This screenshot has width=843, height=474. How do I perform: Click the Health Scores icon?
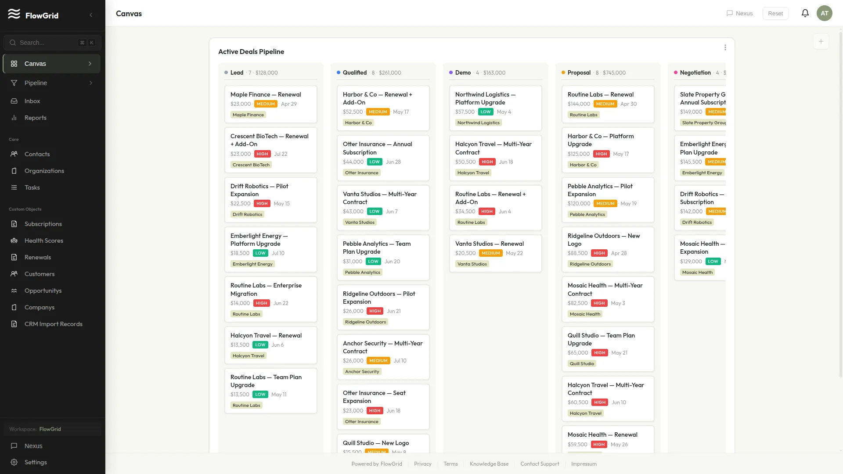14,241
